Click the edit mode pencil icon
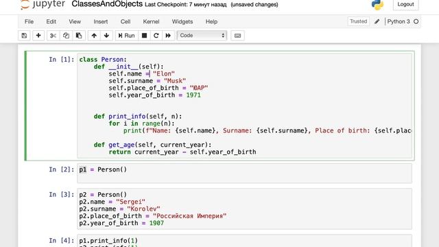439x247 pixels. (377, 21)
